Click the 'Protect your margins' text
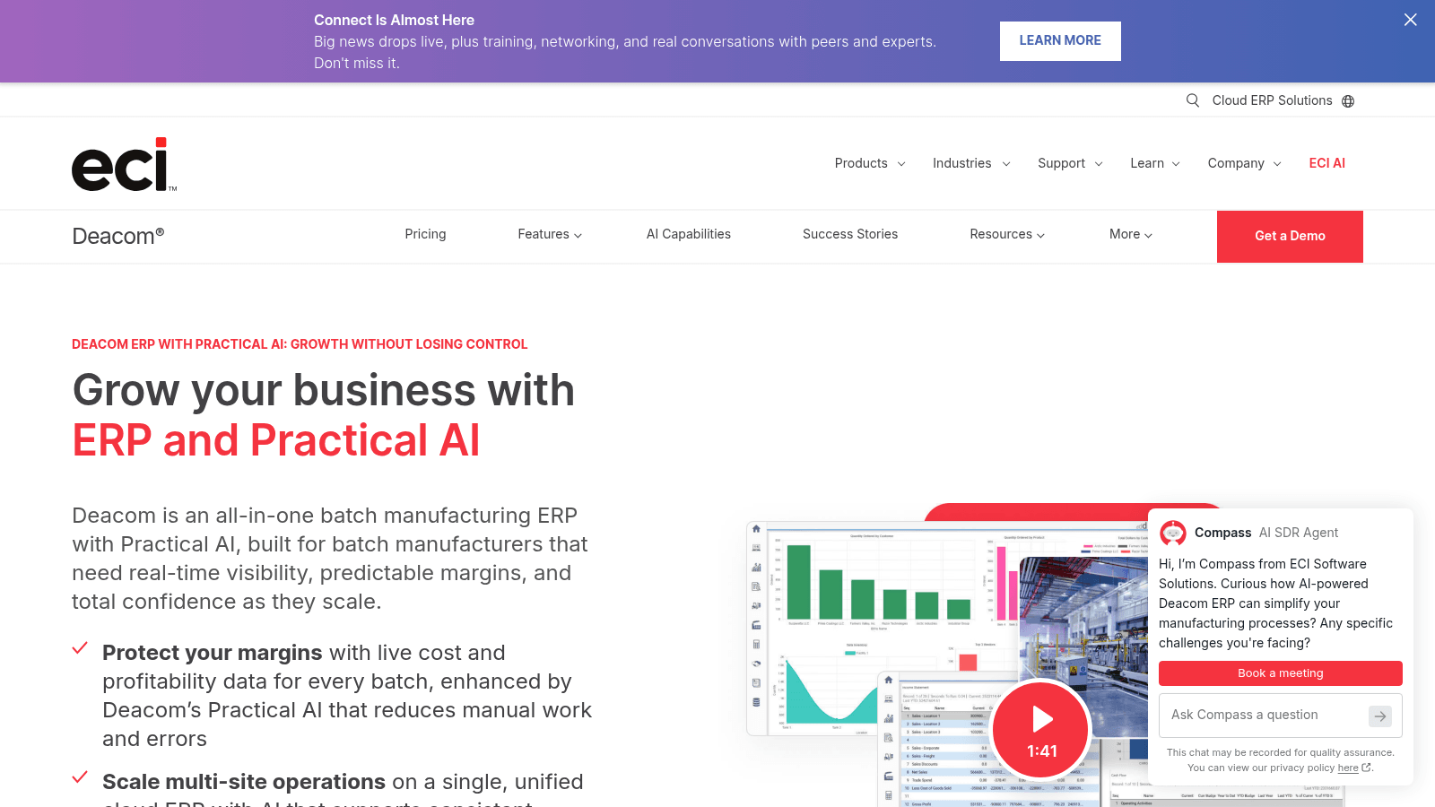 213,653
